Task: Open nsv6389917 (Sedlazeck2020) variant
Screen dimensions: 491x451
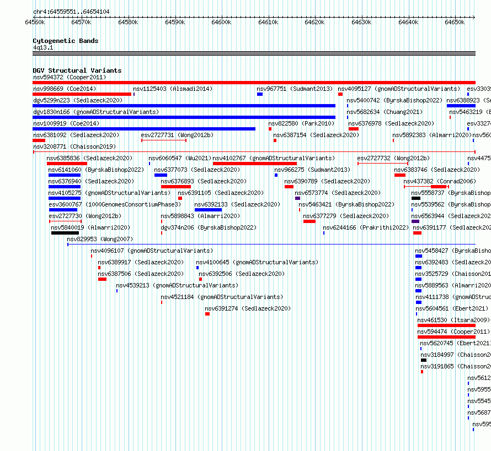Action: (141, 262)
